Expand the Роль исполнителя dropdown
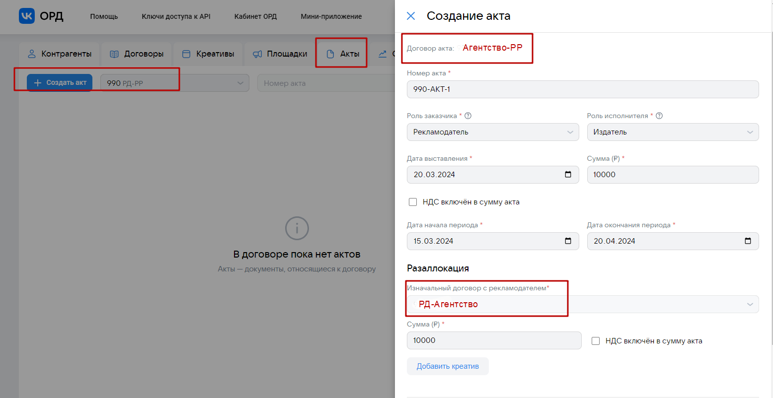This screenshot has width=773, height=398. pos(750,132)
